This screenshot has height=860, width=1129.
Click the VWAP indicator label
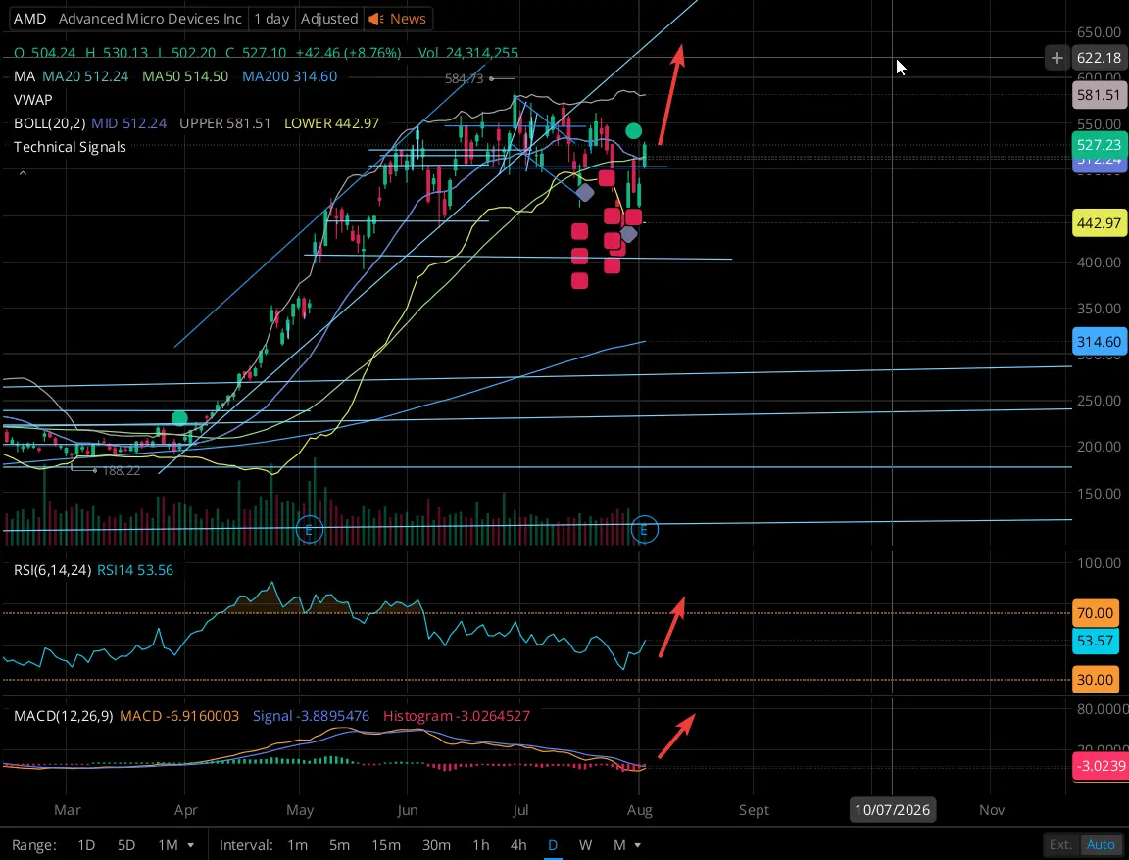tap(32, 99)
